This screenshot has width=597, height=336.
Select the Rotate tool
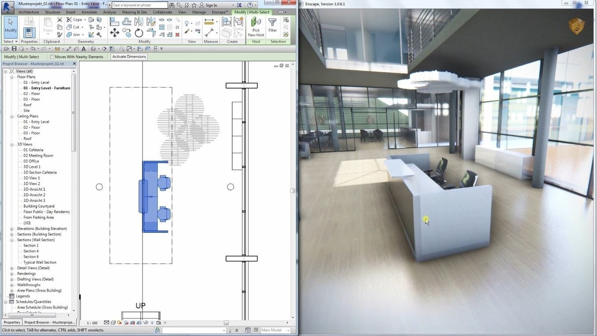point(139,33)
